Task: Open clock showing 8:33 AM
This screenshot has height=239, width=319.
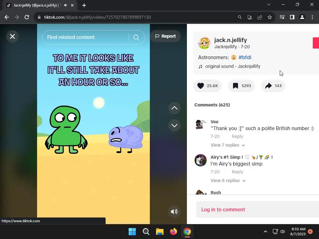Action: click(x=298, y=232)
